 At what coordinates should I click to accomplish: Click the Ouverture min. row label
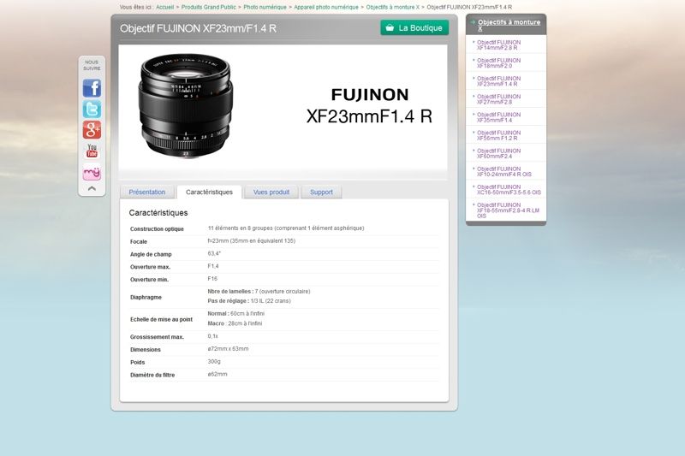pyautogui.click(x=149, y=279)
